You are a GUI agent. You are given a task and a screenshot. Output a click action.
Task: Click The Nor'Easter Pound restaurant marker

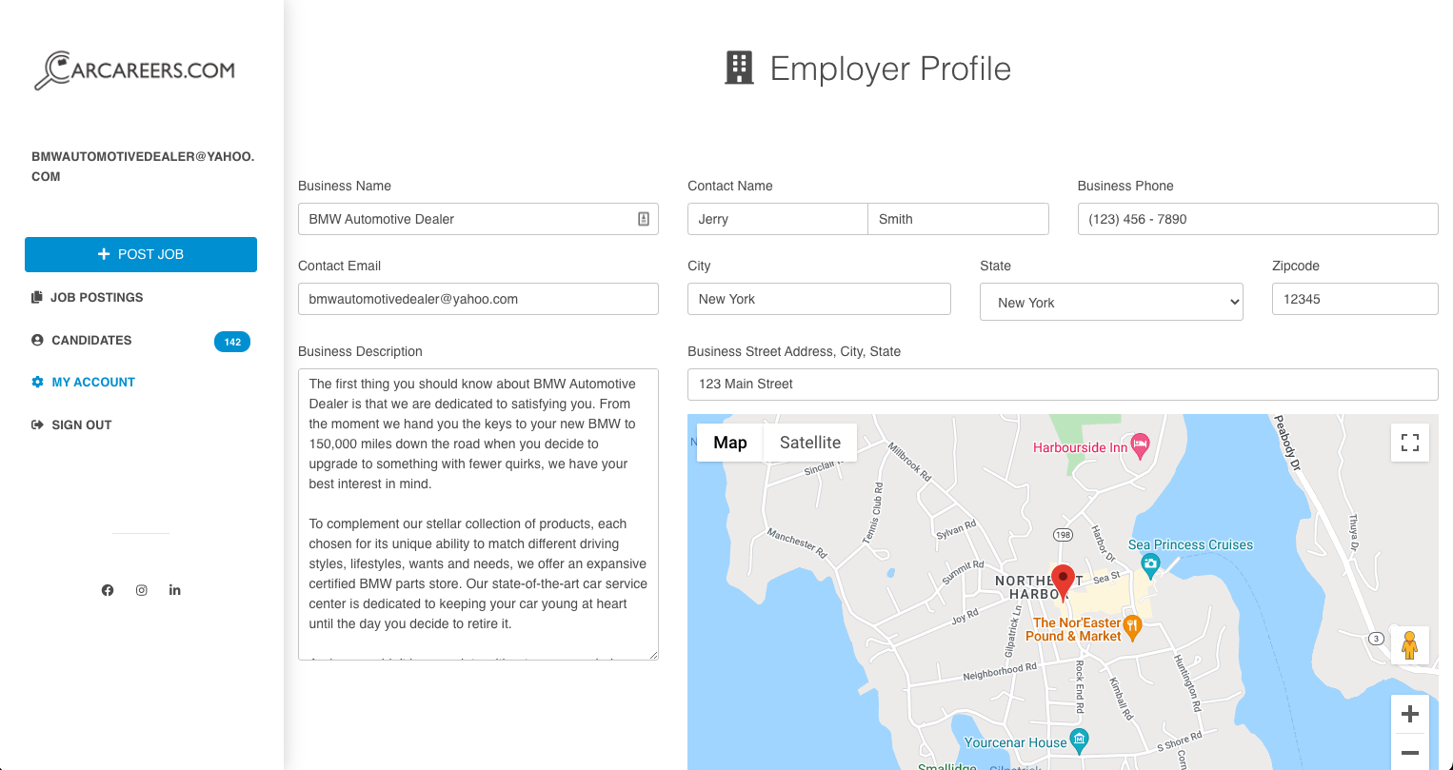pyautogui.click(x=1132, y=627)
